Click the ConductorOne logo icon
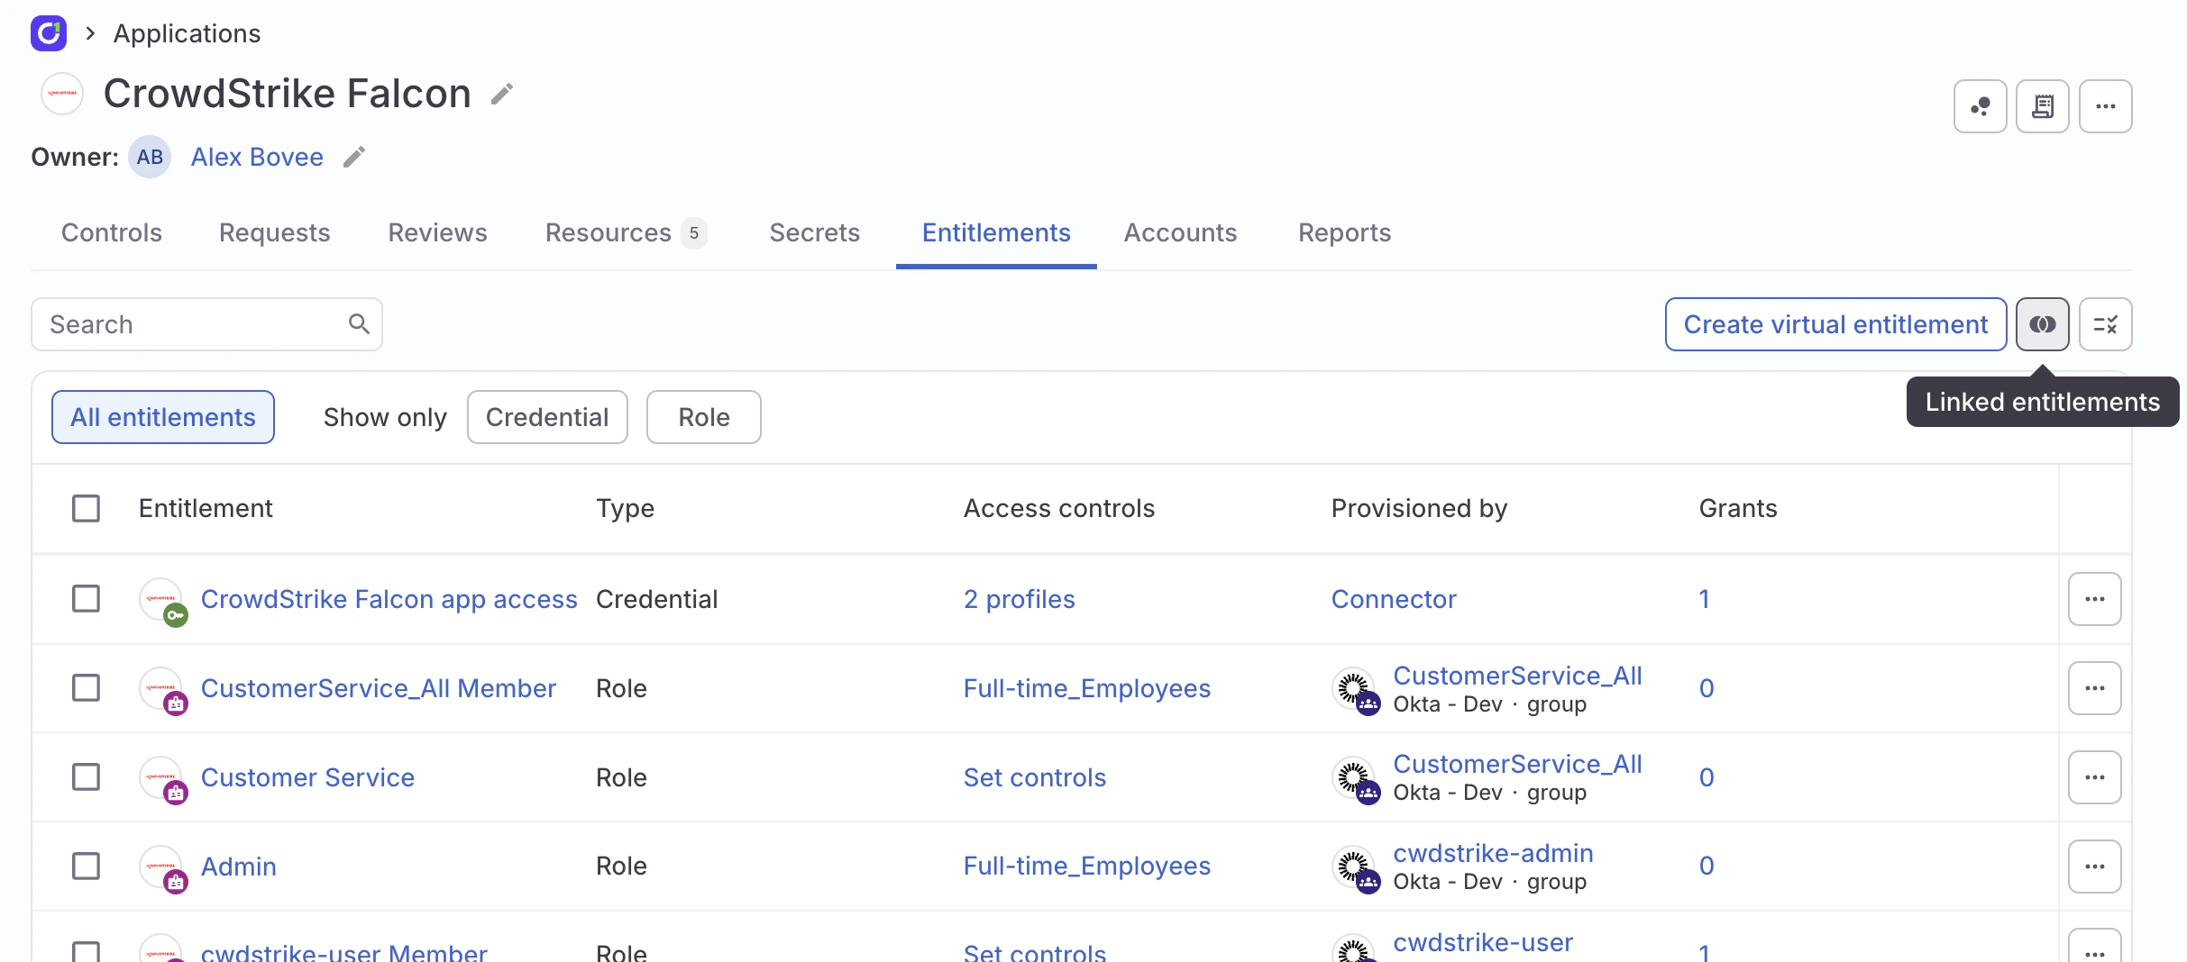The width and height of the screenshot is (2187, 962). pyautogui.click(x=49, y=33)
